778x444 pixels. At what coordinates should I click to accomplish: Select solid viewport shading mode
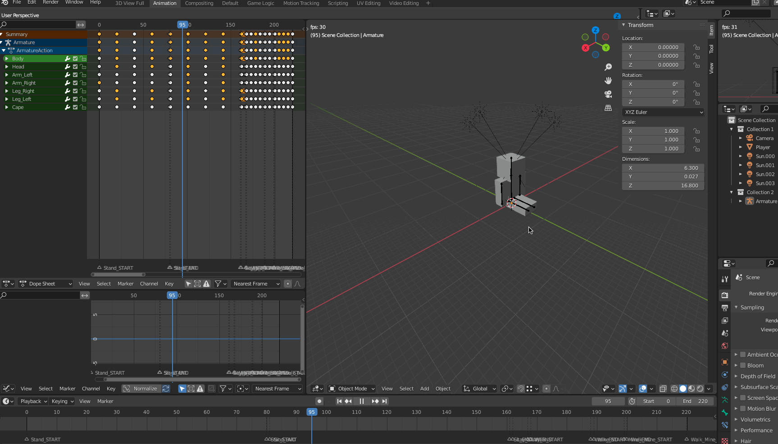point(683,389)
